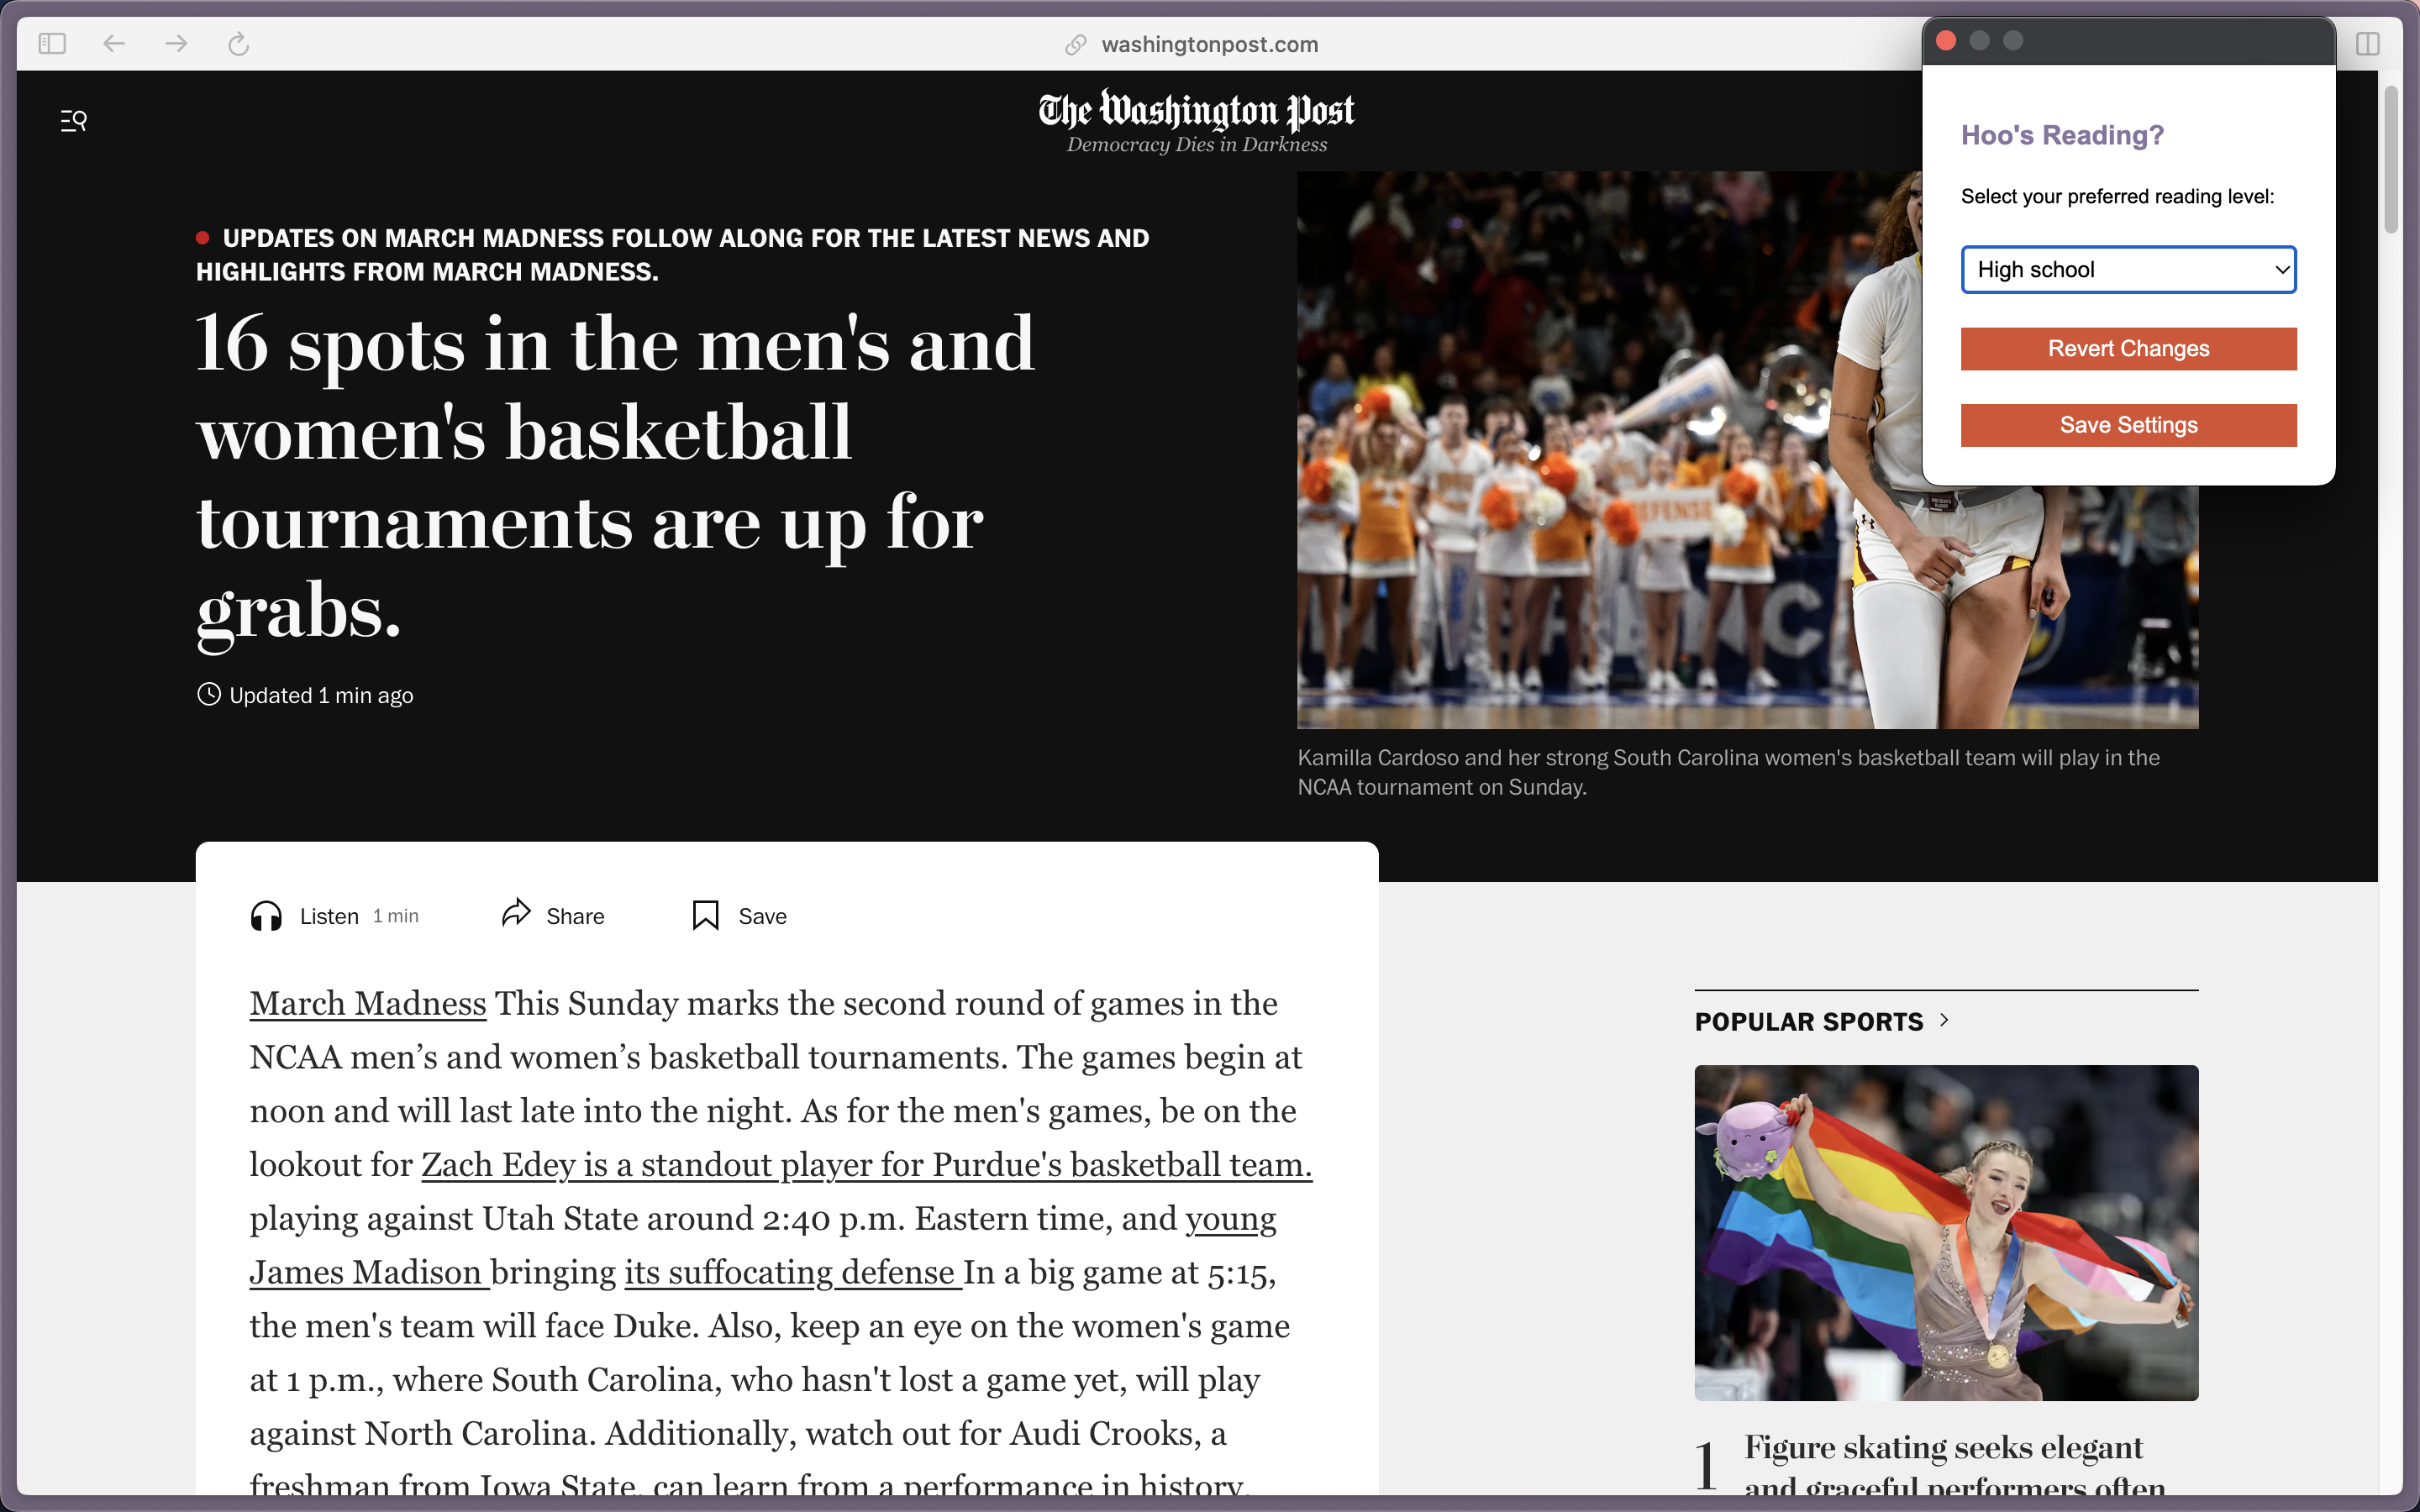Click the bookmark Save icon
The width and height of the screenshot is (2420, 1512).
tap(705, 915)
